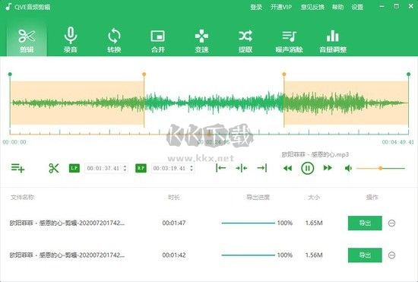Switch to the 变速 speed change tab
Screen dimensions: 418x282
tap(201, 40)
